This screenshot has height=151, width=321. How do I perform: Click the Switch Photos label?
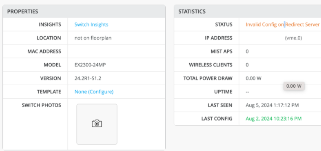[41, 105]
